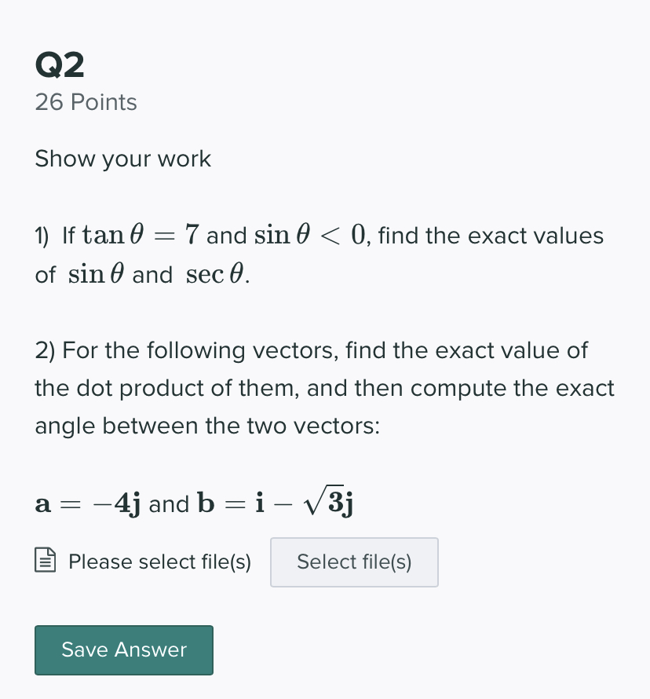650x699 pixels.
Task: Click the document file icon beside Please select file(s)
Action: [45, 561]
